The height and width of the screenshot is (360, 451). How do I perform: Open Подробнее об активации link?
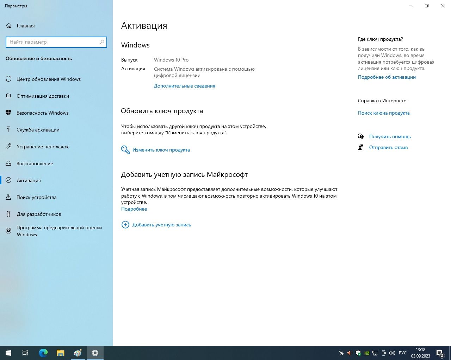tap(387, 77)
